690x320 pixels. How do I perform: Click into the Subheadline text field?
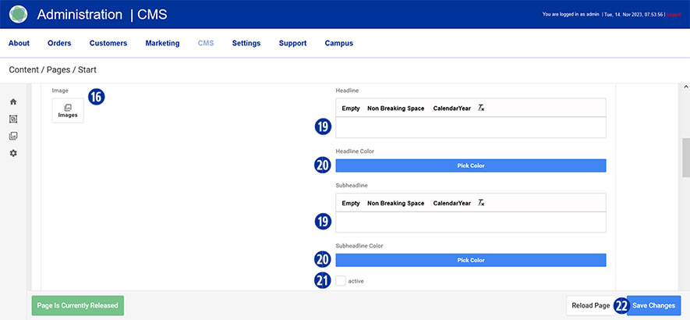(470, 222)
